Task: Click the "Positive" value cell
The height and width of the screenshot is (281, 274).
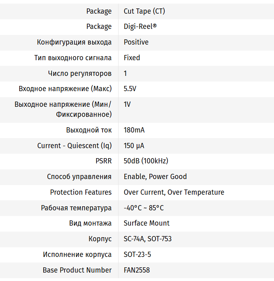Action: [x=136, y=42]
